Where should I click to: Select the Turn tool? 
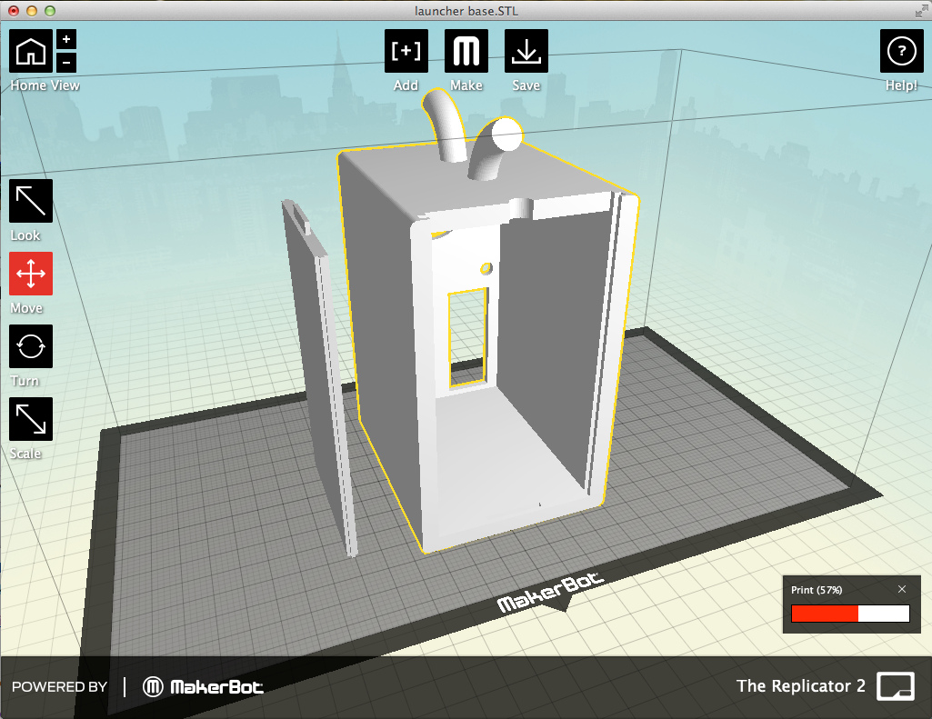[30, 346]
